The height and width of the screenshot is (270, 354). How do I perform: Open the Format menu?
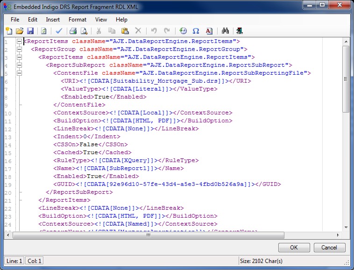[x=78, y=20]
